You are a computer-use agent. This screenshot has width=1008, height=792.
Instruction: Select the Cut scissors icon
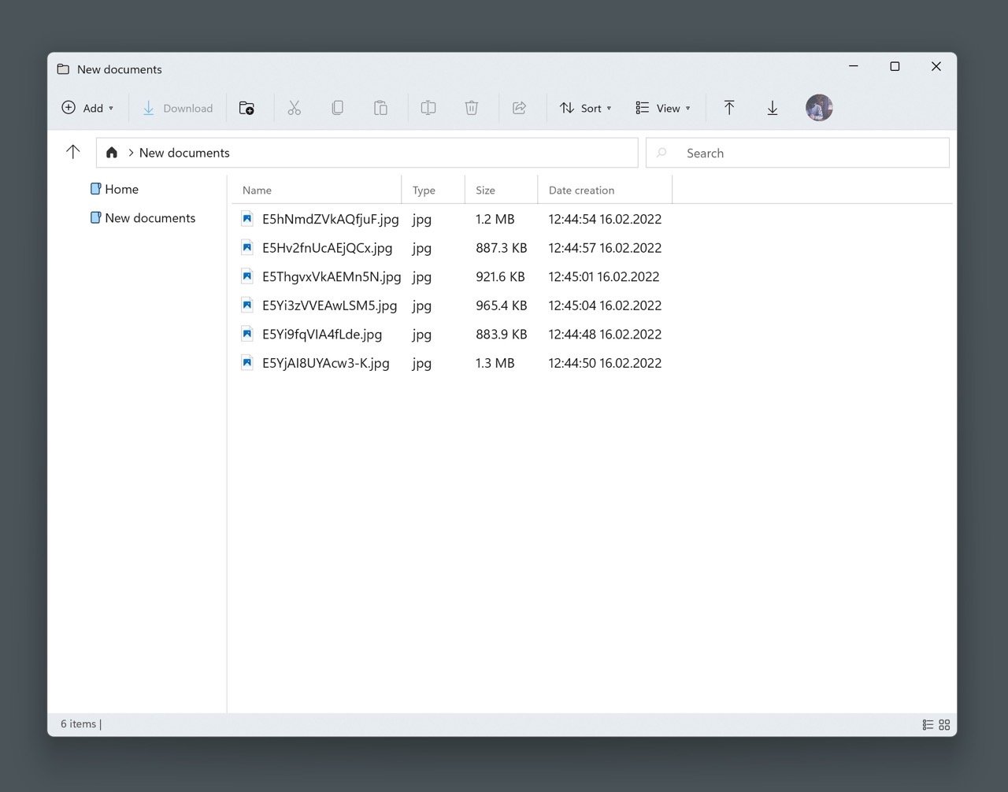pyautogui.click(x=294, y=107)
